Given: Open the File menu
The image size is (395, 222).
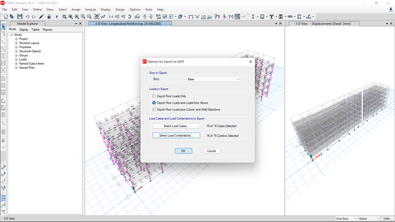Looking at the screenshot, I should click(x=5, y=9).
